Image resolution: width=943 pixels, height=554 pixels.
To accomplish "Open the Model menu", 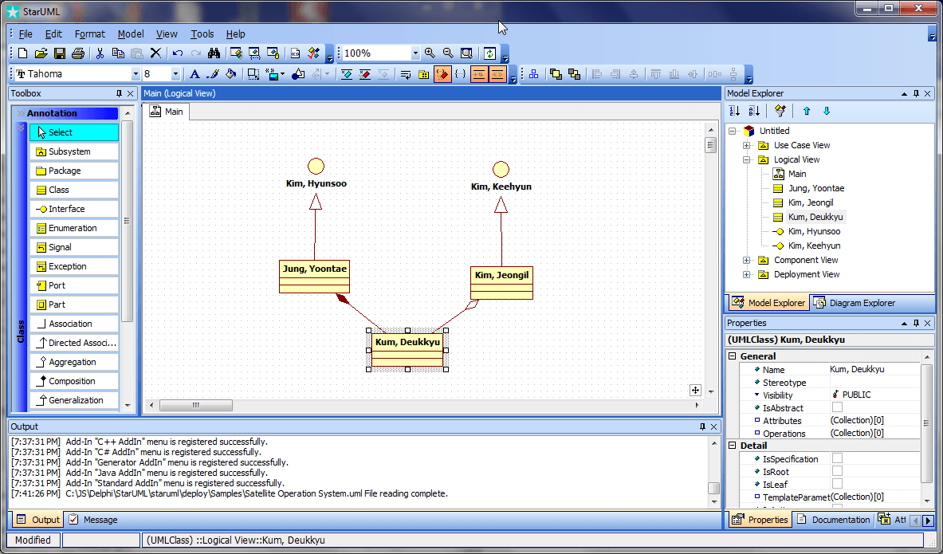I will [131, 34].
